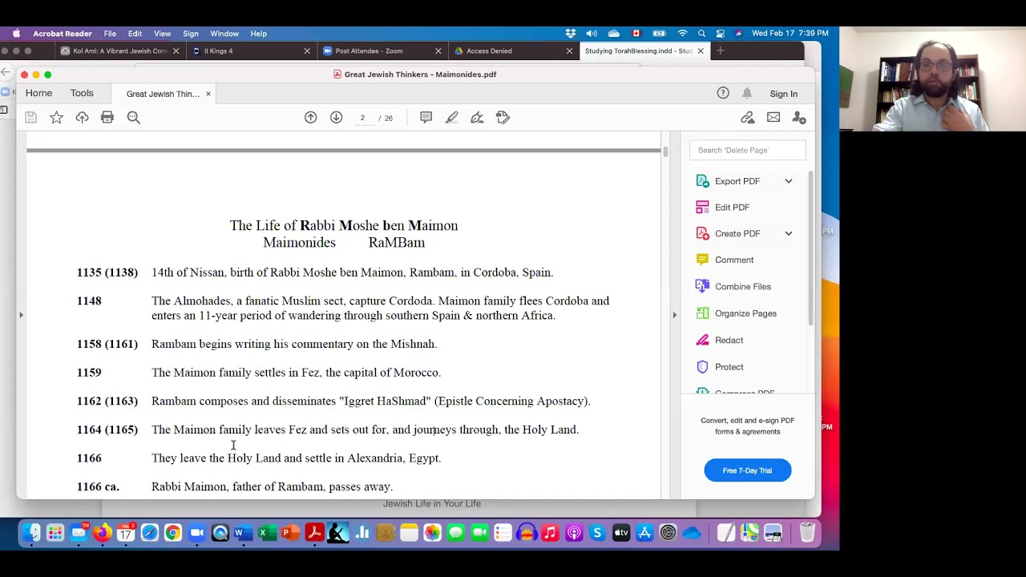Share a link to this file
The image size is (1026, 577).
tap(748, 118)
